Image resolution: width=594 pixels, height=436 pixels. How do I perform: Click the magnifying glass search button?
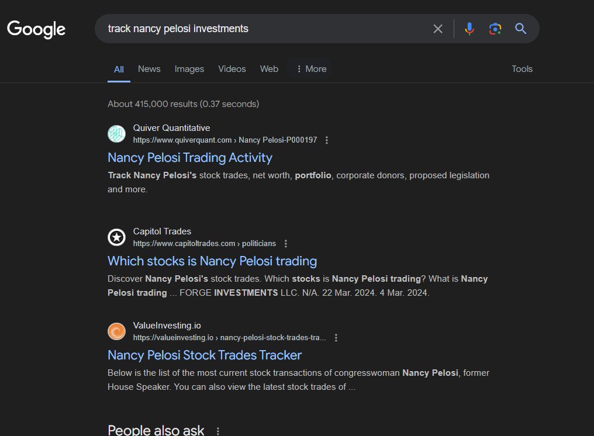(x=520, y=29)
